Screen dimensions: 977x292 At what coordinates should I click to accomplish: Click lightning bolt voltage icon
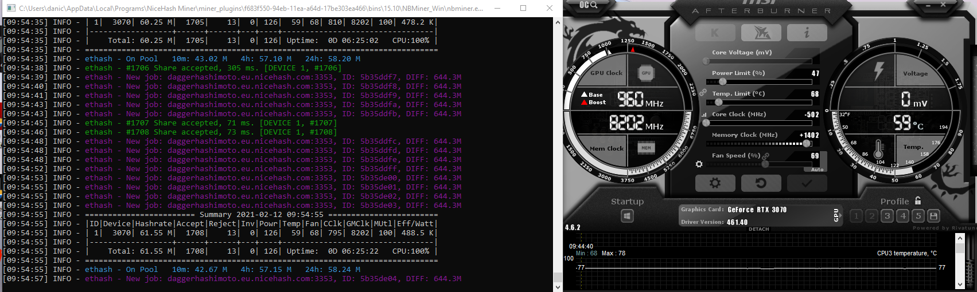[x=878, y=71]
